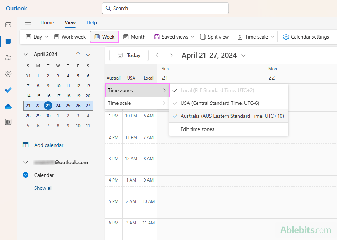Open the Time zones submenu
The height and width of the screenshot is (240, 337).
(x=138, y=90)
